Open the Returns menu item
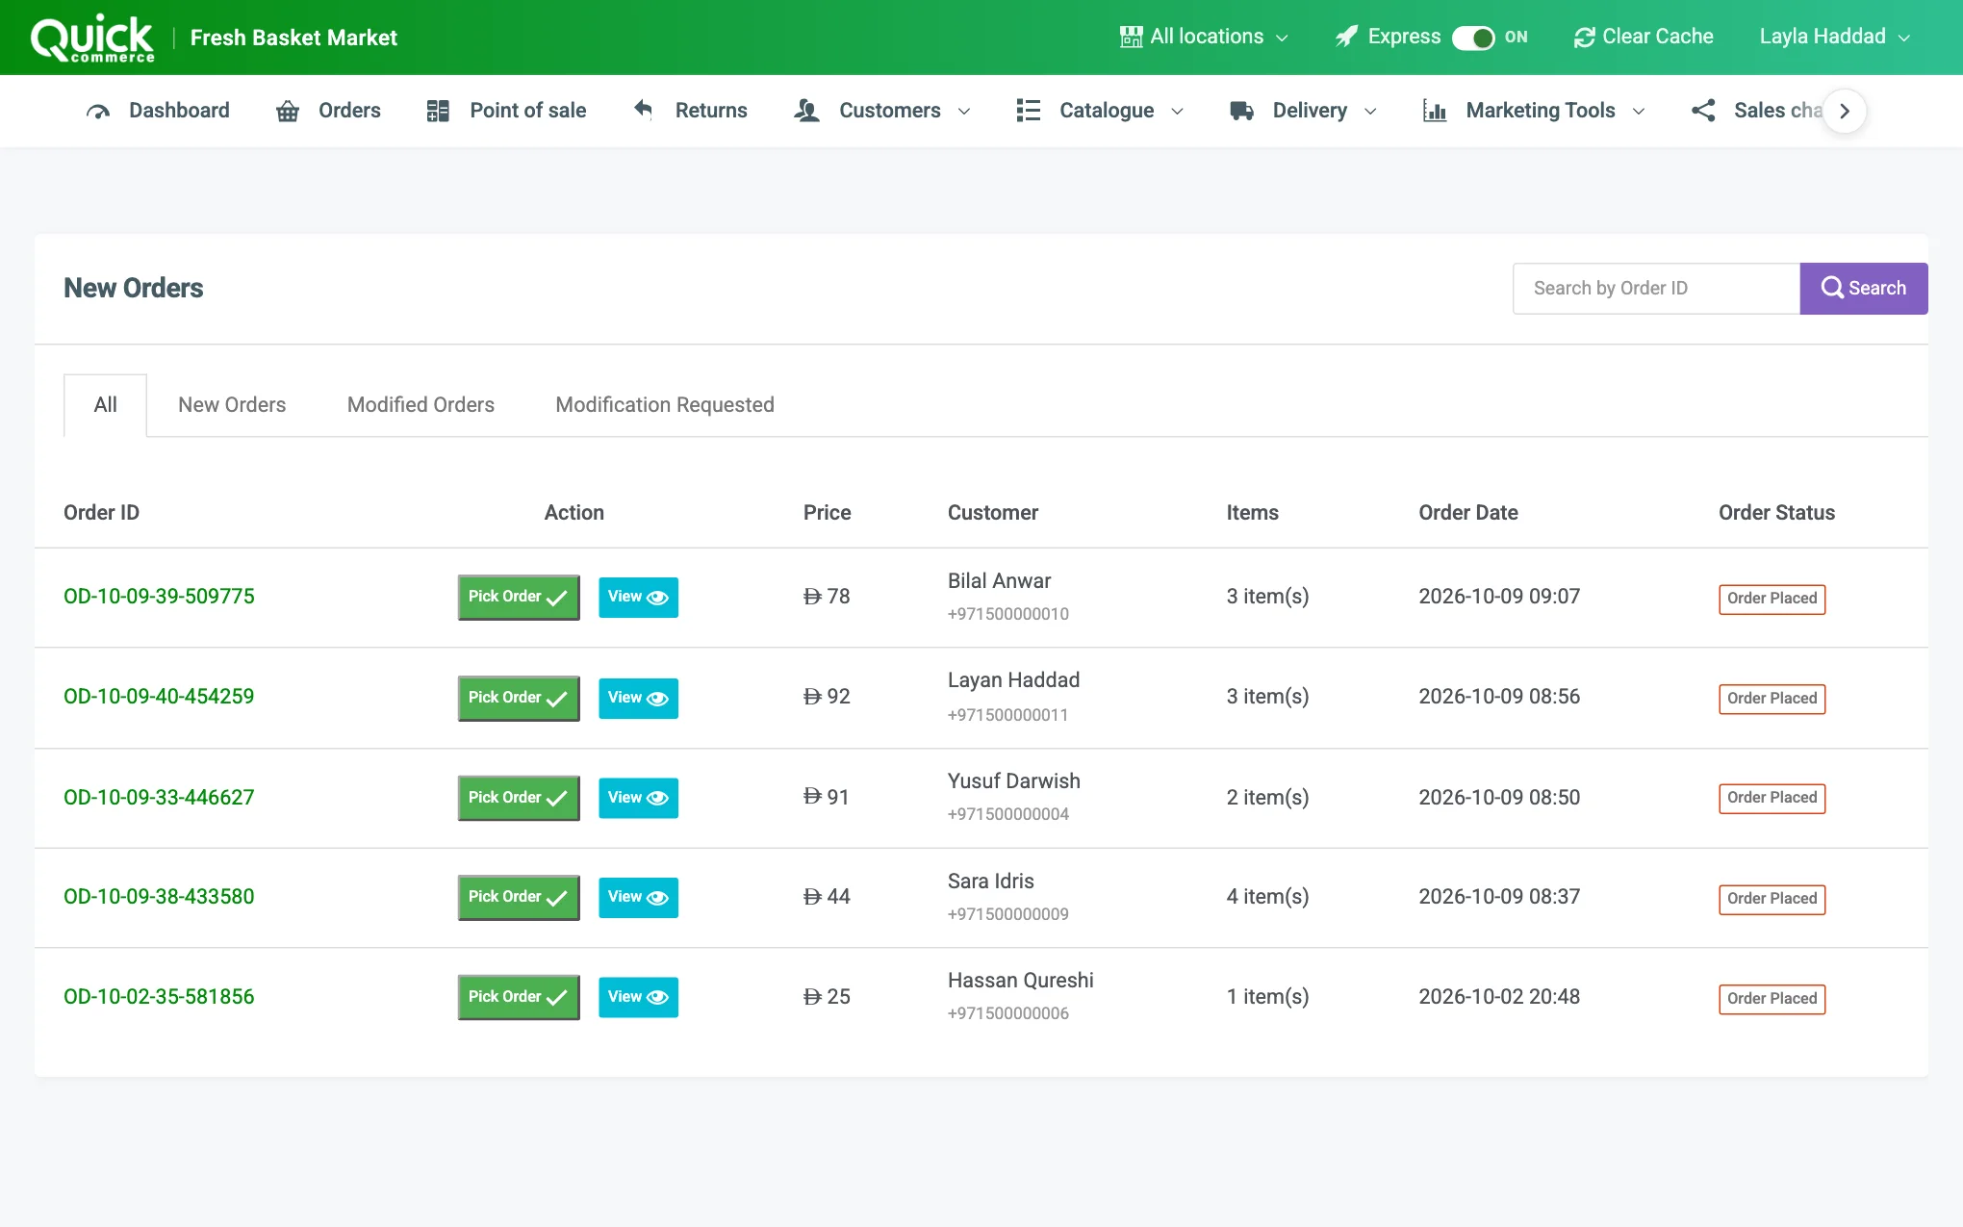 690,111
